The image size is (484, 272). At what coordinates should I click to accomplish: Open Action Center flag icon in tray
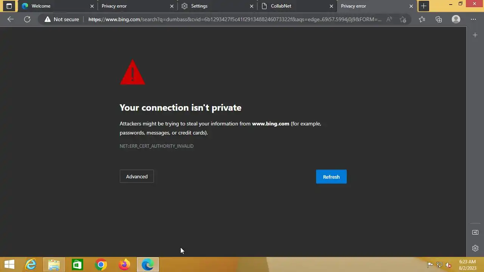pyautogui.click(x=430, y=265)
